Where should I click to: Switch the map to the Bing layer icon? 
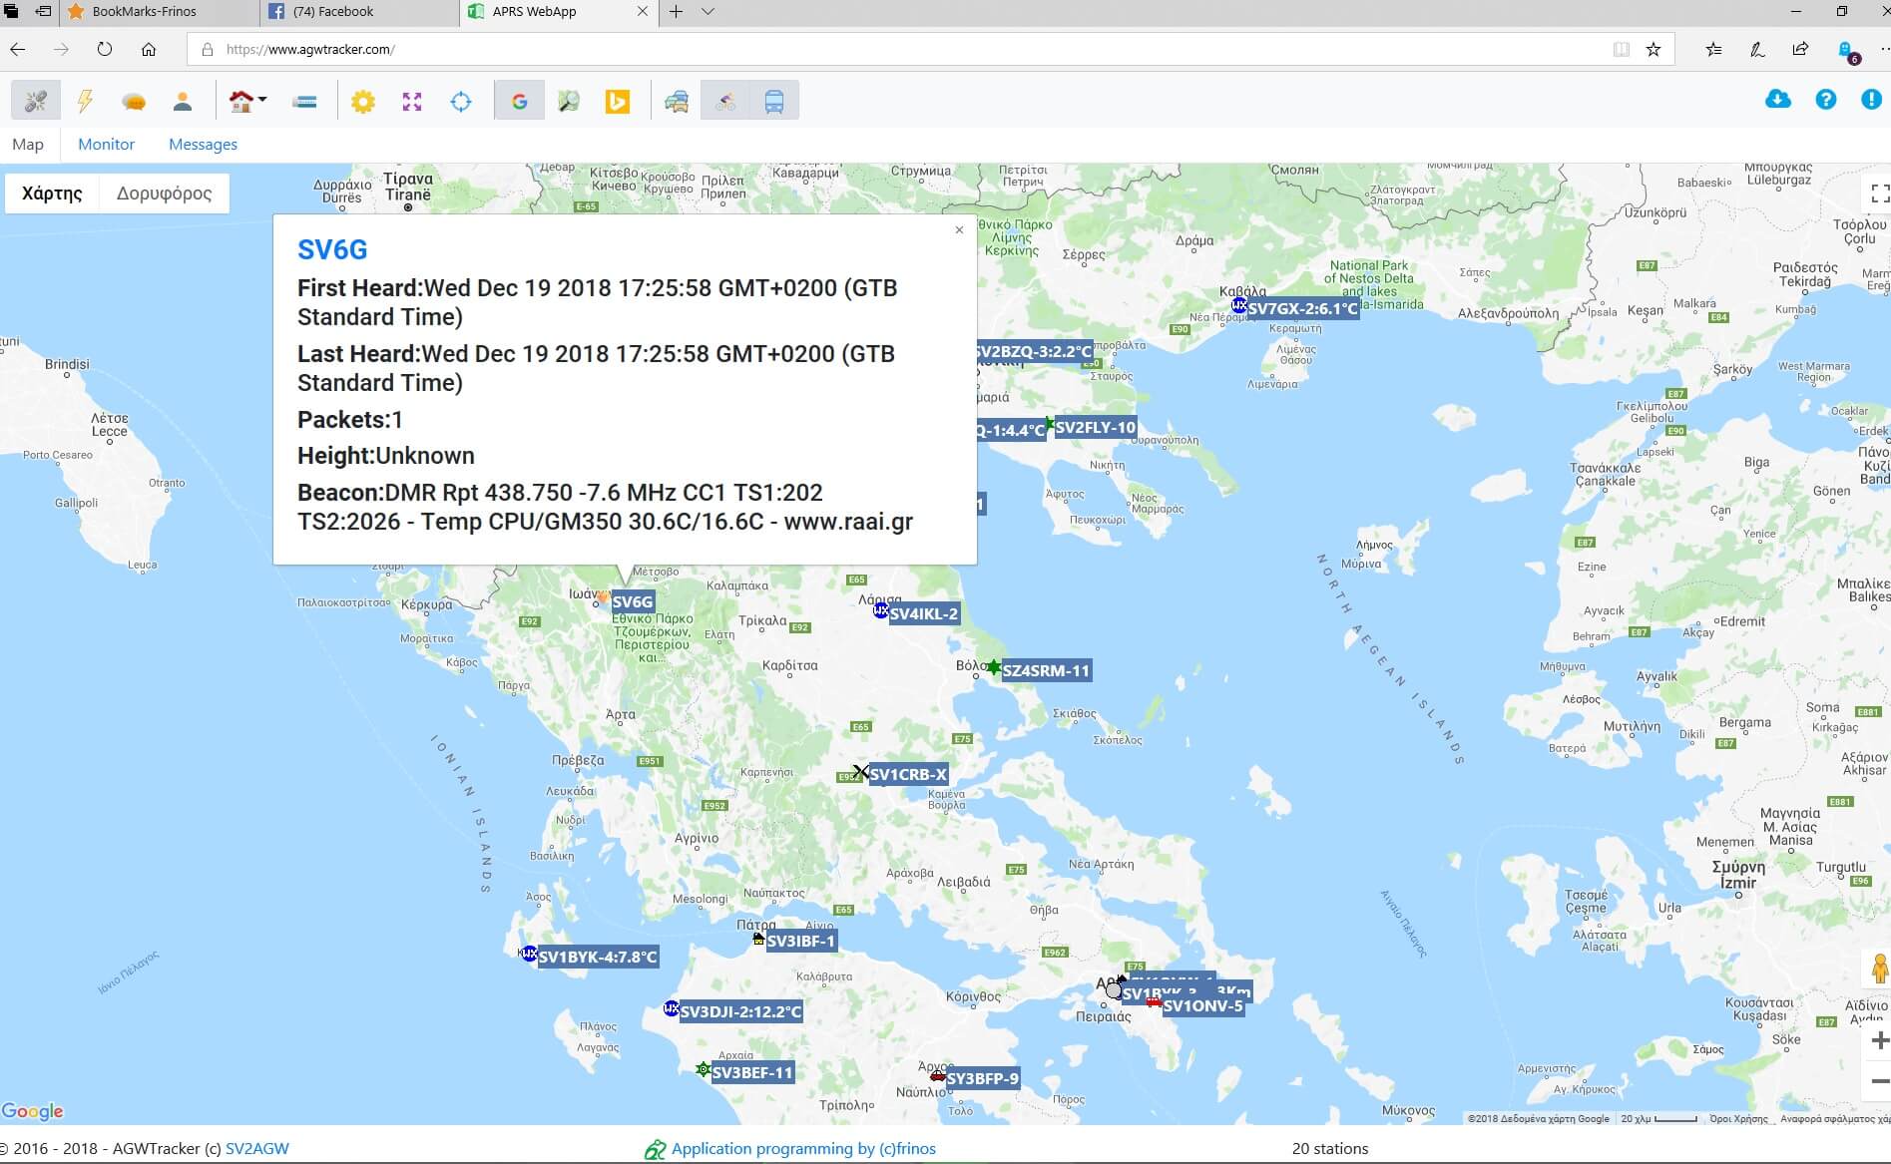[617, 100]
